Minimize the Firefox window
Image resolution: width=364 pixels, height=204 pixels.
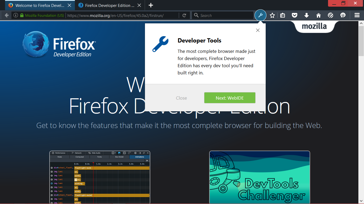click(334, 3)
